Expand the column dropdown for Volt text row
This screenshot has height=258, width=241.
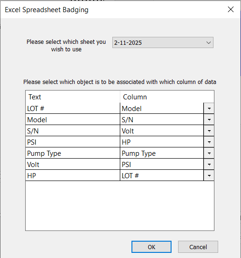click(x=209, y=164)
